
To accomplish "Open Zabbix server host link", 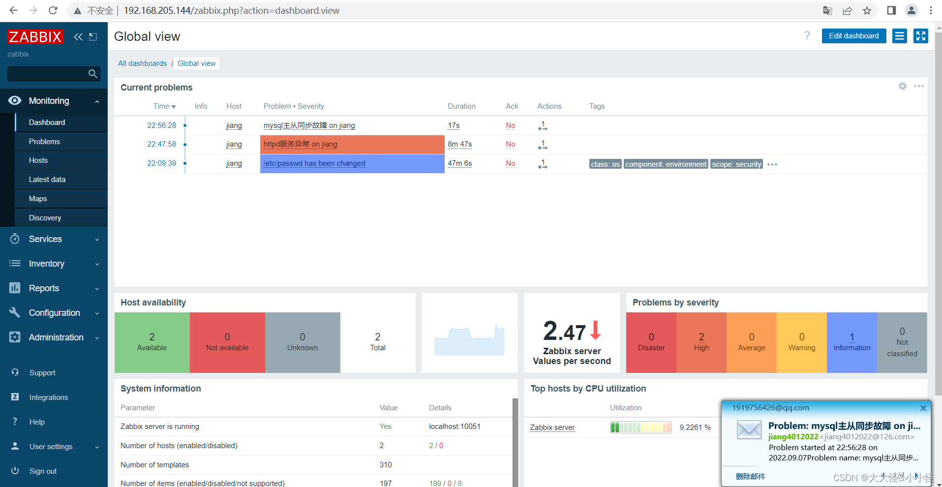I will coord(552,427).
